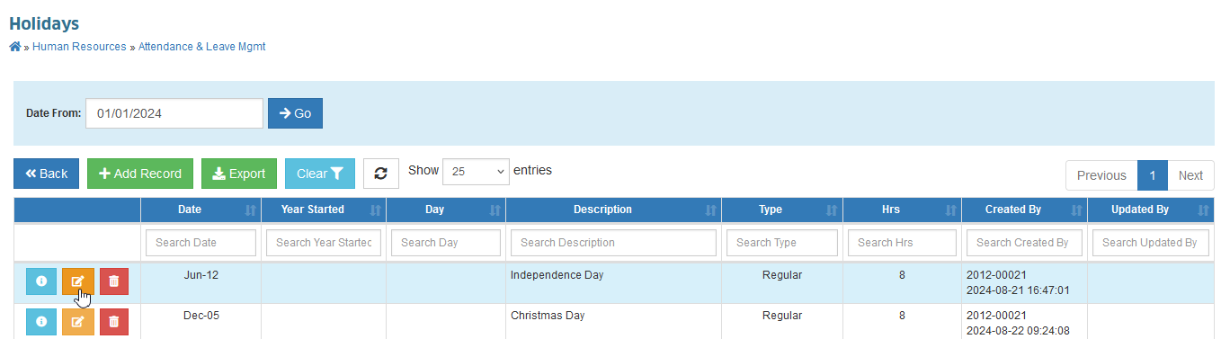
Task: Open Attendance & Leave Mgmt link
Action: click(x=201, y=47)
